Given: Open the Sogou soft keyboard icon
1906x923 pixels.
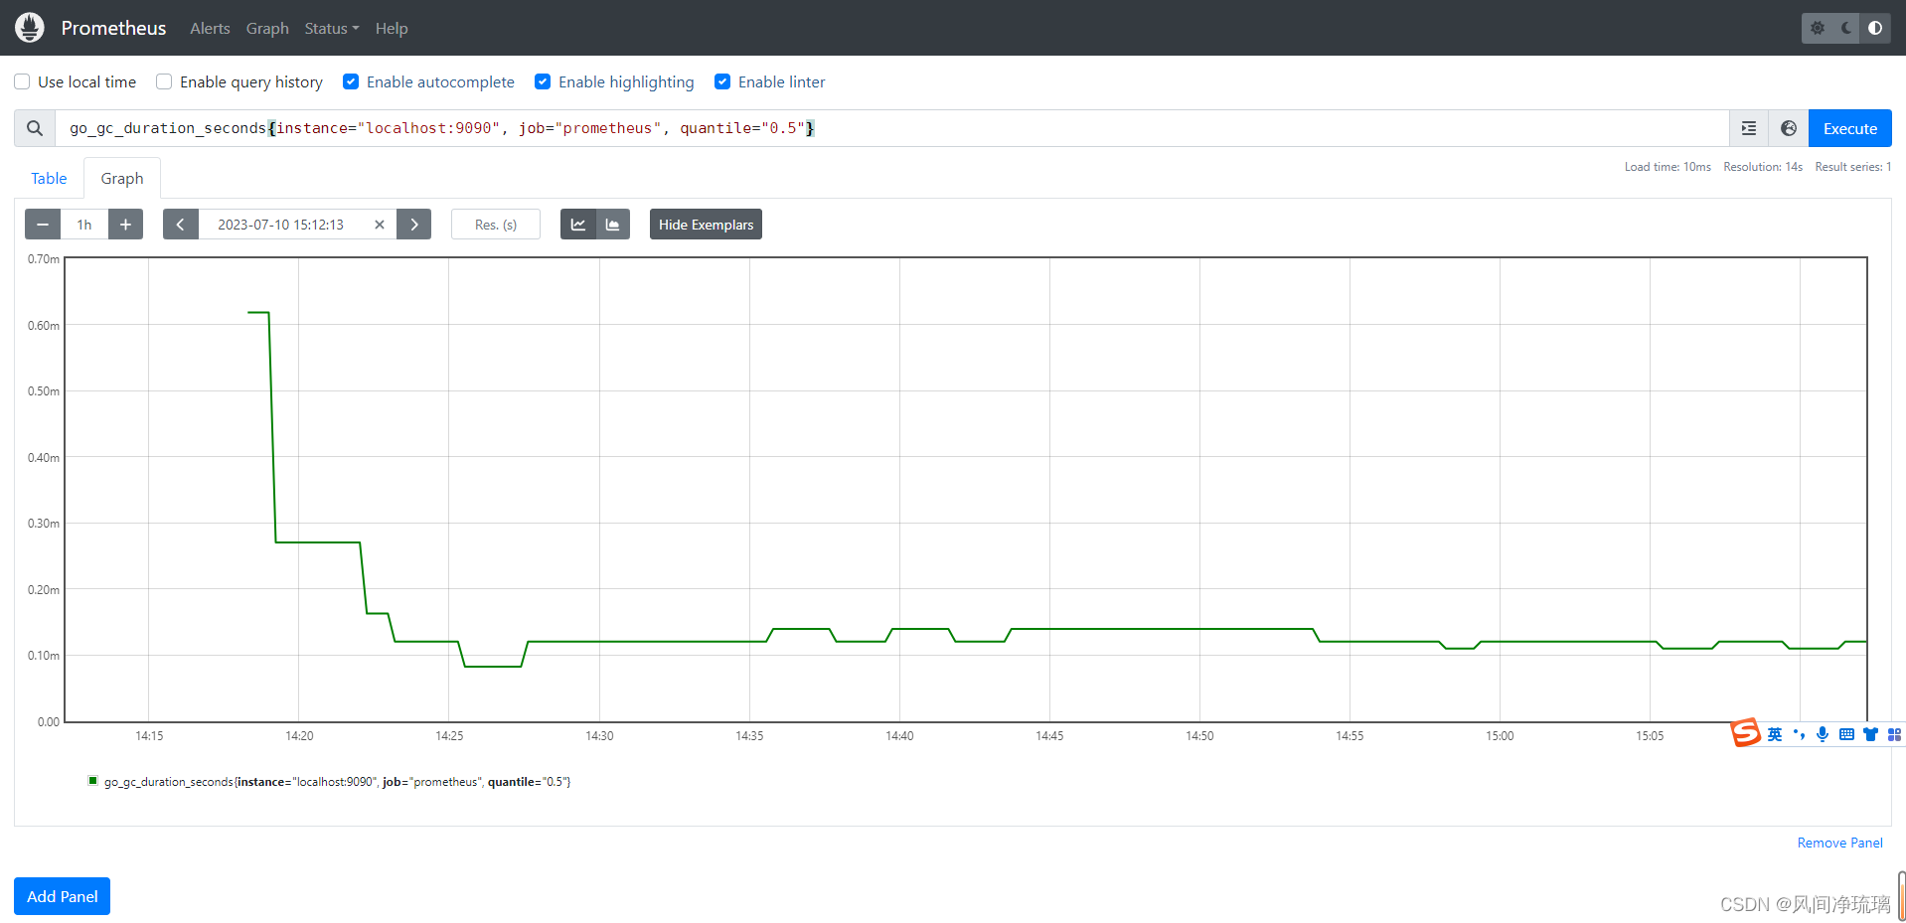Looking at the screenshot, I should 1846,734.
